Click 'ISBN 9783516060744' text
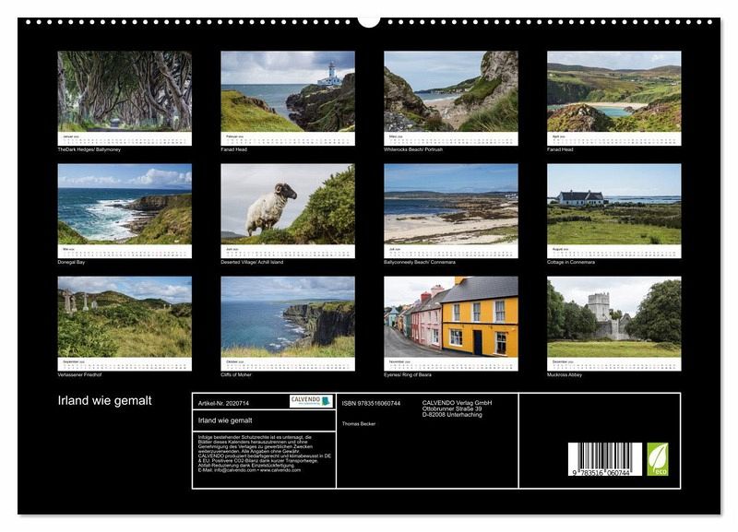Image resolution: width=738 pixels, height=532 pixels. (x=371, y=404)
